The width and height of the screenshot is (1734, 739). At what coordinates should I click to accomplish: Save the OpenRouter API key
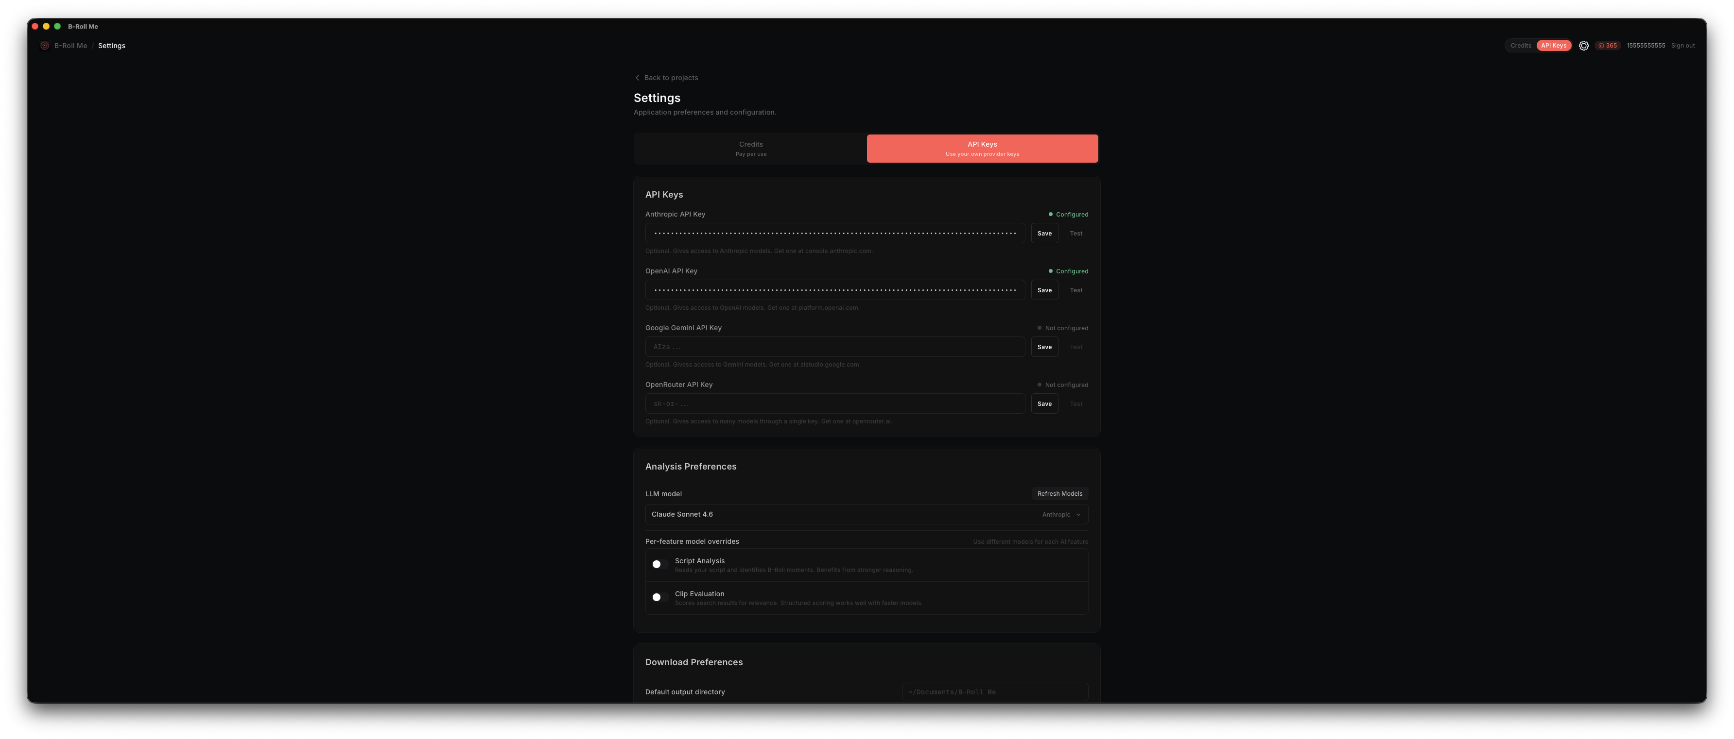1044,404
